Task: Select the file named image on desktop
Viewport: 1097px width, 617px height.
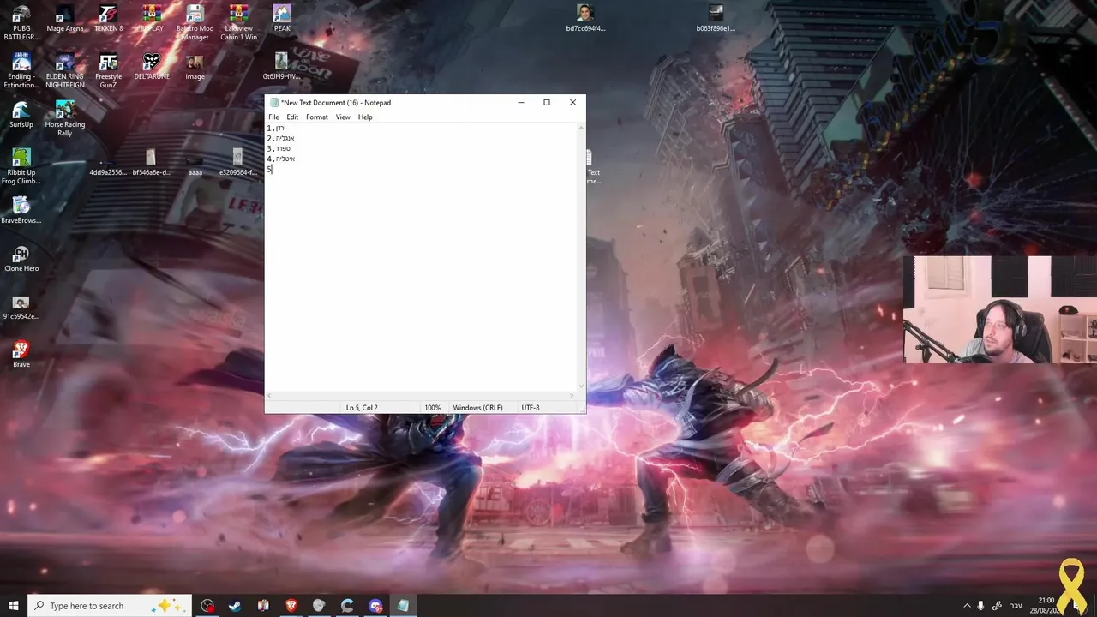Action: tap(195, 67)
